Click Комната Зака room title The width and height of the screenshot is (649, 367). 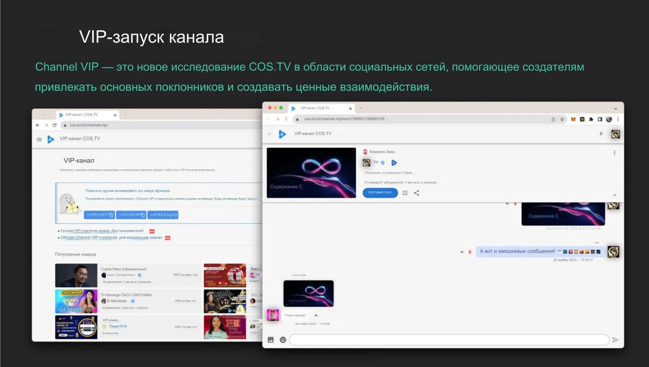coord(382,152)
